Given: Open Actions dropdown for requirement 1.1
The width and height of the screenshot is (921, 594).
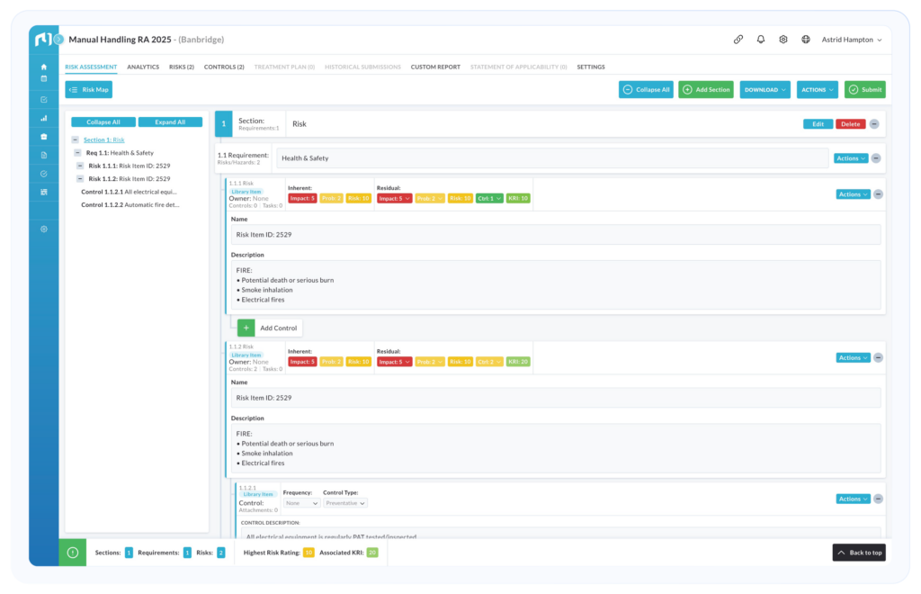Looking at the screenshot, I should click(851, 158).
